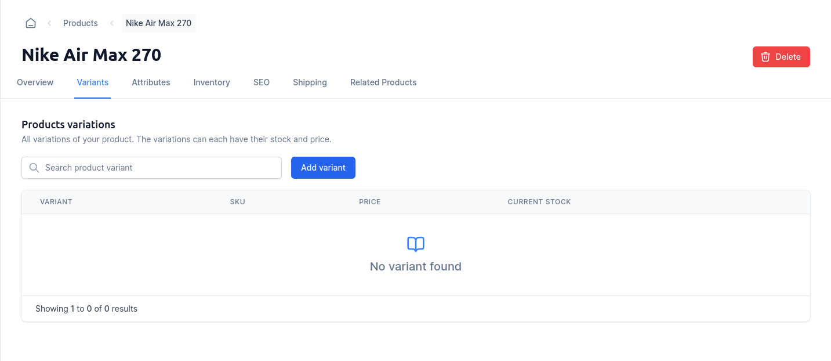Click the magnifier icon in search box

(x=34, y=168)
